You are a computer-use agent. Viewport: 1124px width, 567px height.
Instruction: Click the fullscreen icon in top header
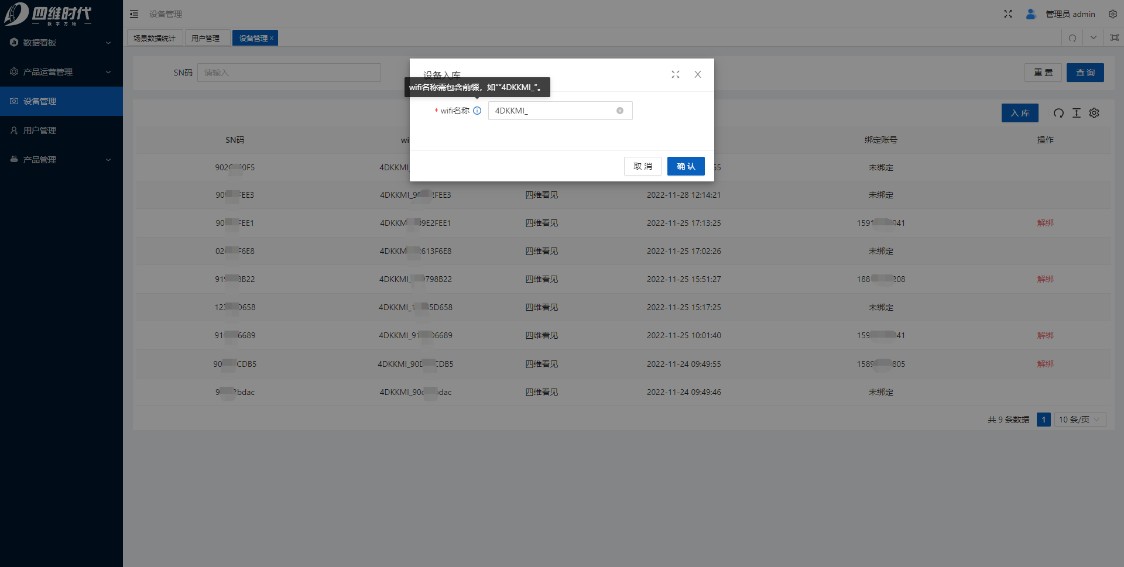click(1008, 14)
